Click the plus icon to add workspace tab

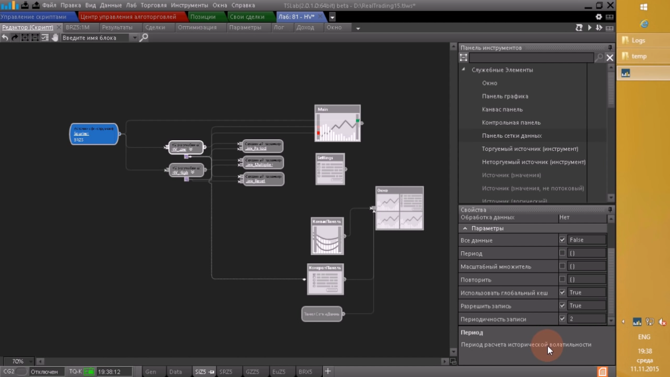tap(327, 371)
